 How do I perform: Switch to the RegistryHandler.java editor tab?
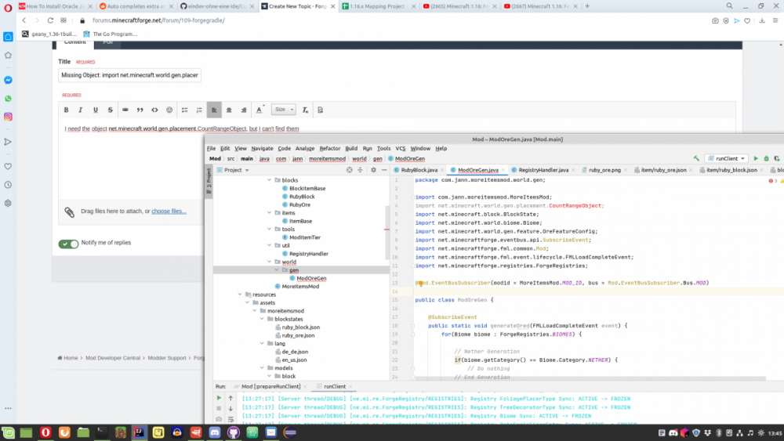pyautogui.click(x=543, y=170)
